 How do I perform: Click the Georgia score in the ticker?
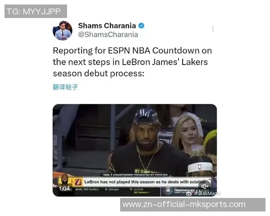tap(112, 189)
